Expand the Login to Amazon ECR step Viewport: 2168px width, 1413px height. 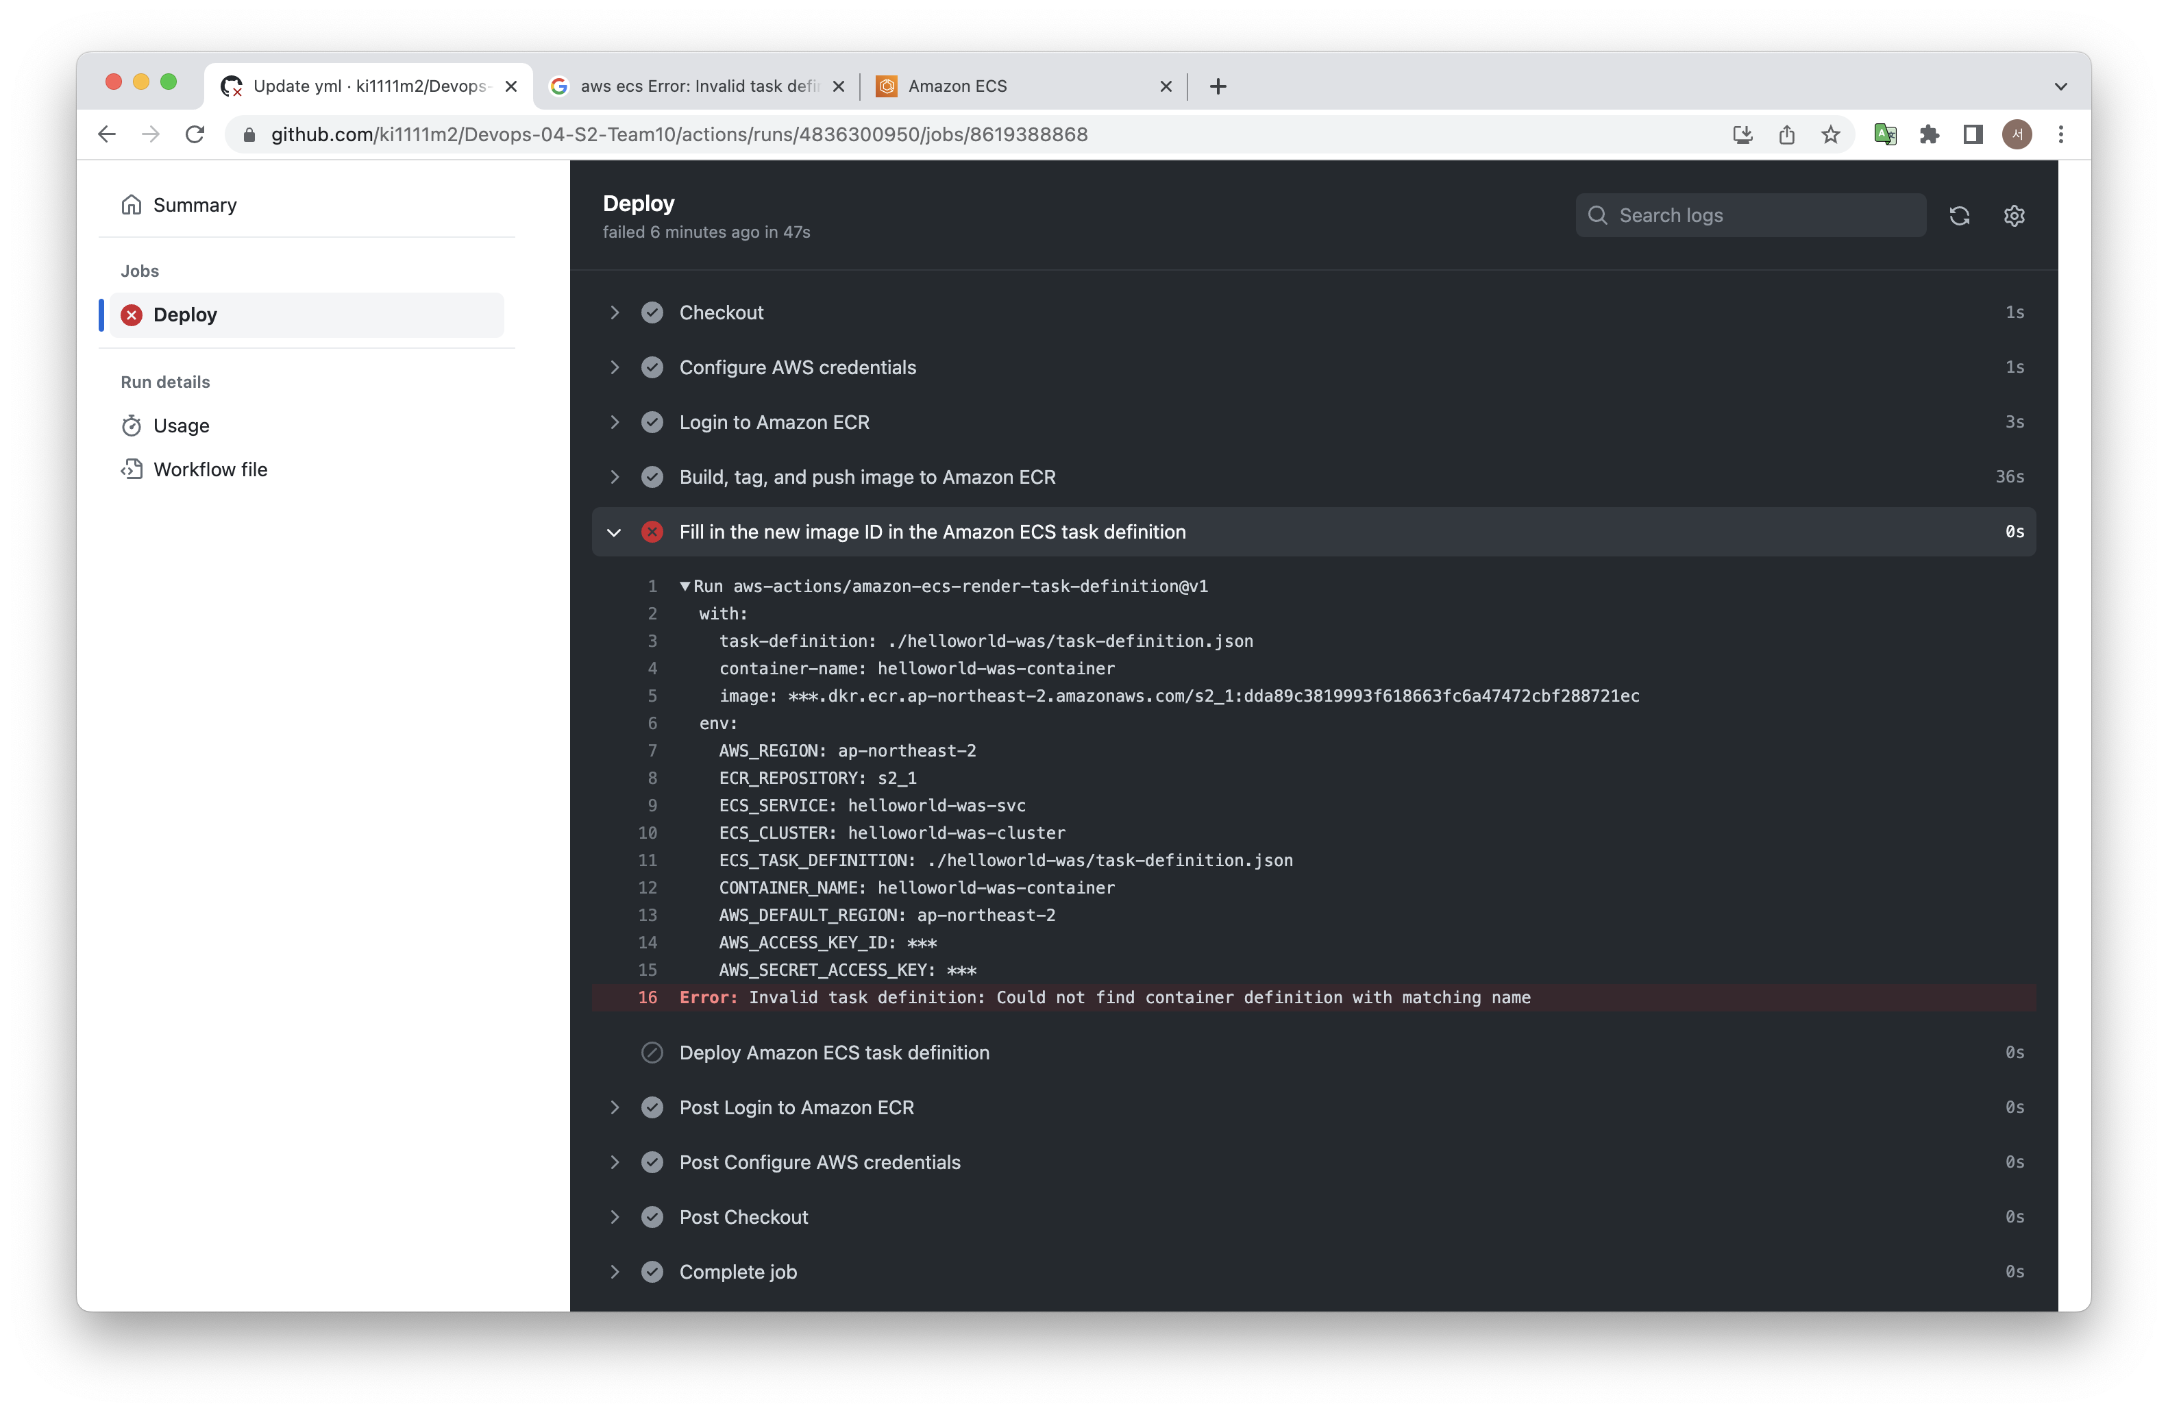(x=615, y=423)
